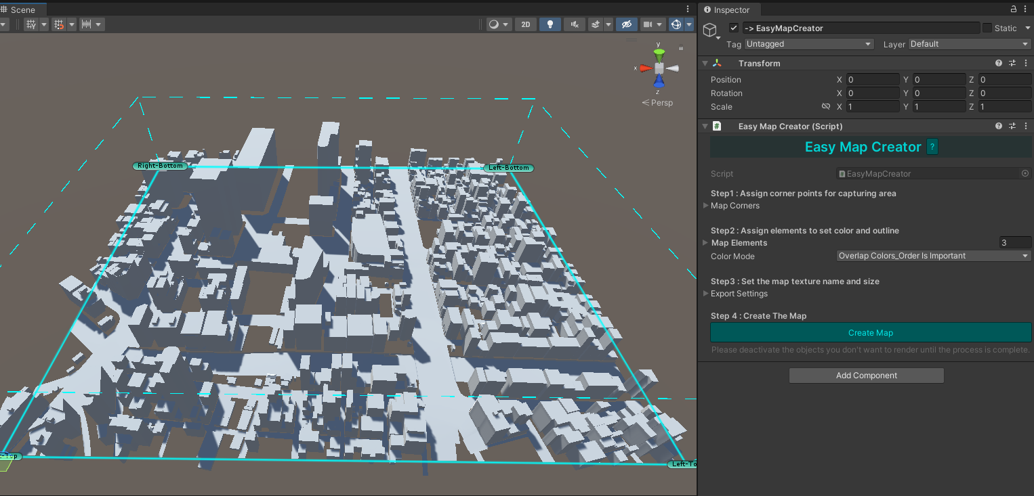Toggle scene audio with the muted speaker icon
Viewport: 1034px width, 496px height.
[x=575, y=24]
